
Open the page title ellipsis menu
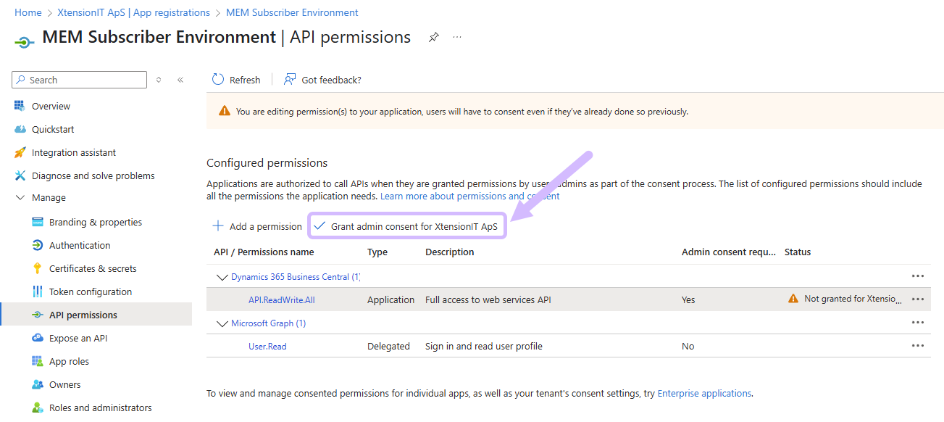(456, 38)
